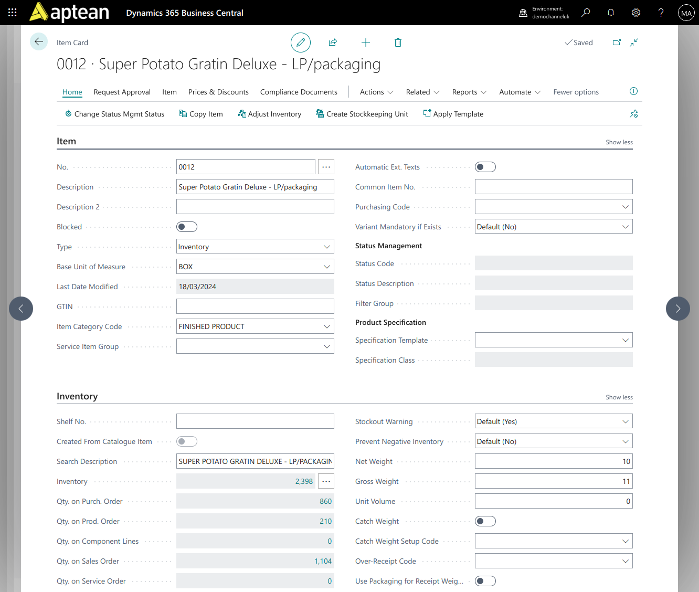Open the card in a new window
Screen dimensions: 699x592
pos(617,43)
